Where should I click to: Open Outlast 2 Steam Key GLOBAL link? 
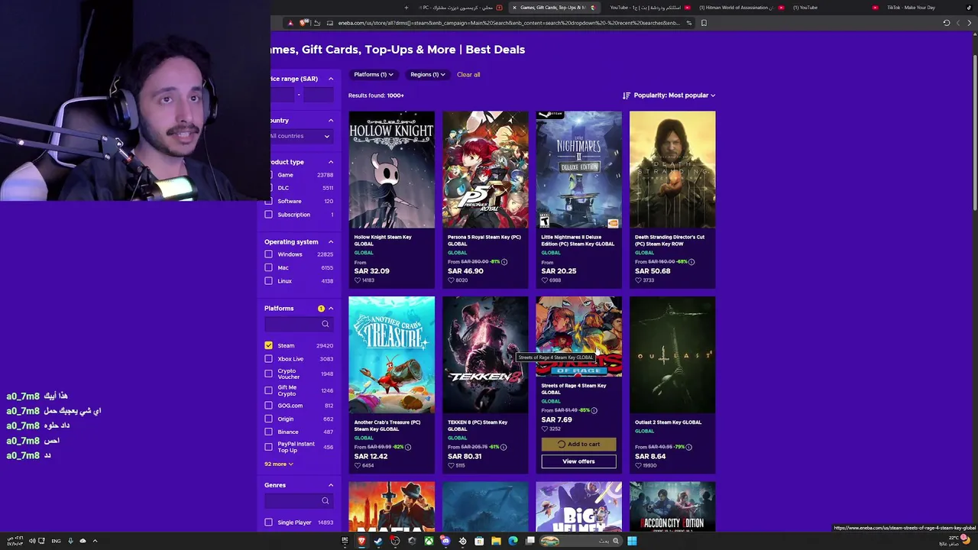tap(668, 422)
